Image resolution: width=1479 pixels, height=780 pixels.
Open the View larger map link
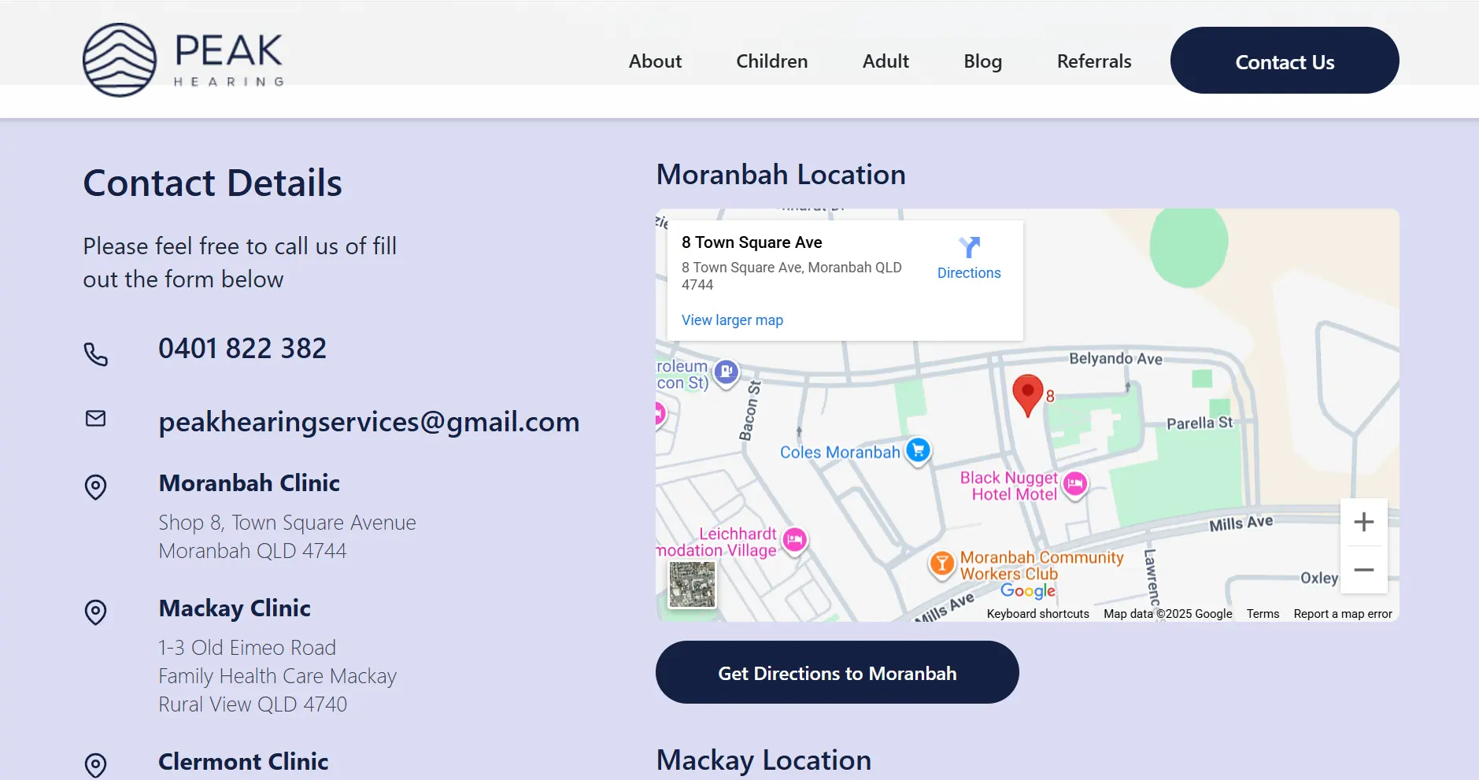[732, 320]
